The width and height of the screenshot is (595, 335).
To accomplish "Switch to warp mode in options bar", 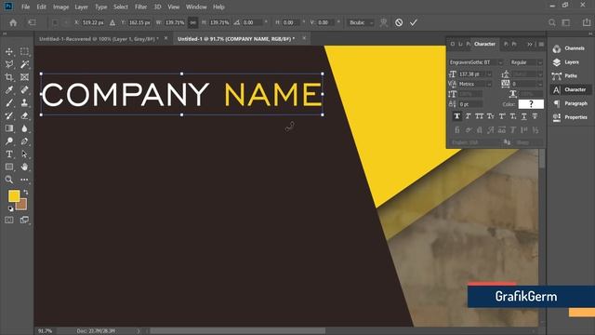I will (x=384, y=22).
